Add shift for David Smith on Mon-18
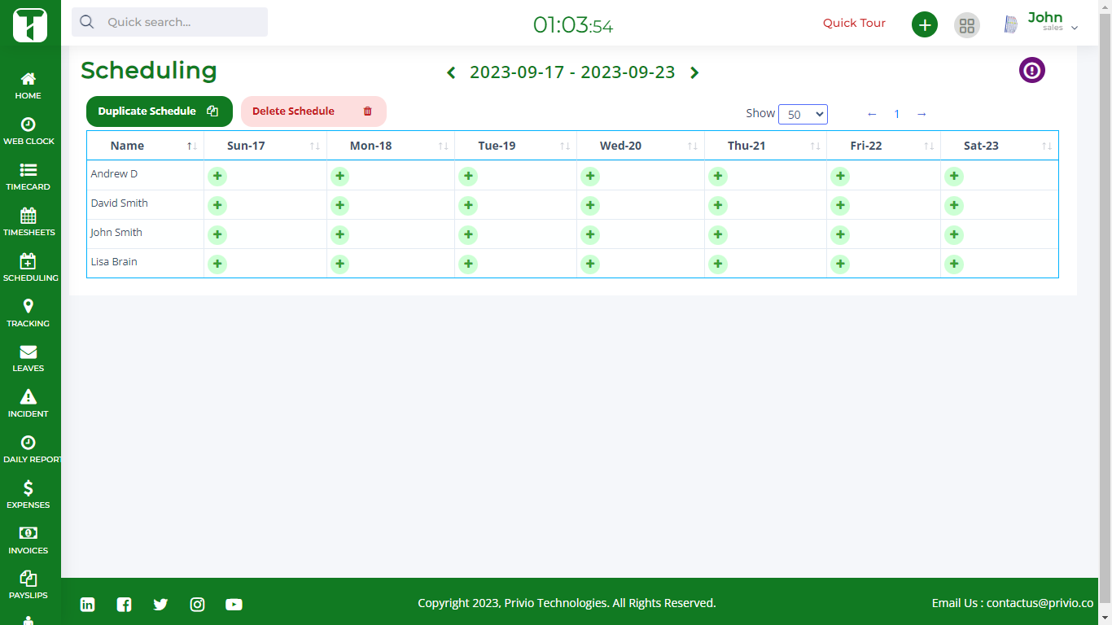 point(340,206)
